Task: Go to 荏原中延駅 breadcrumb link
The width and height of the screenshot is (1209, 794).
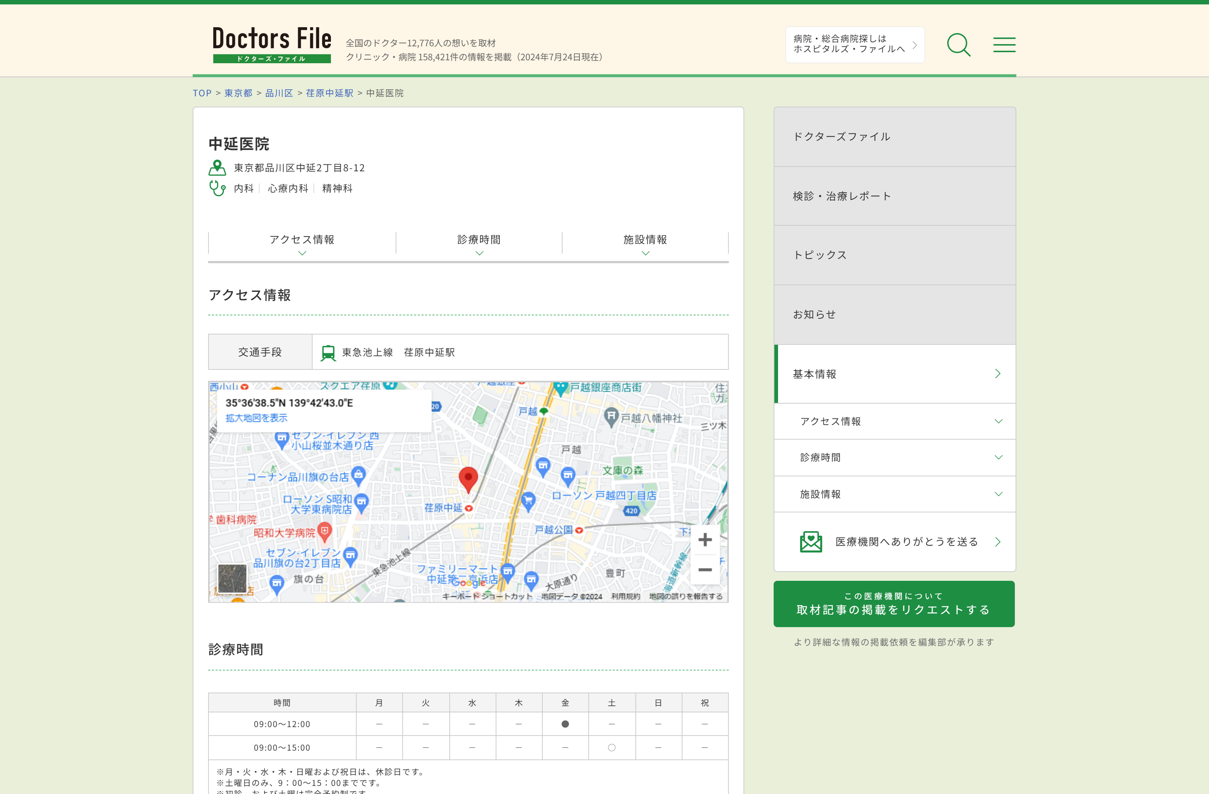Action: (x=330, y=93)
